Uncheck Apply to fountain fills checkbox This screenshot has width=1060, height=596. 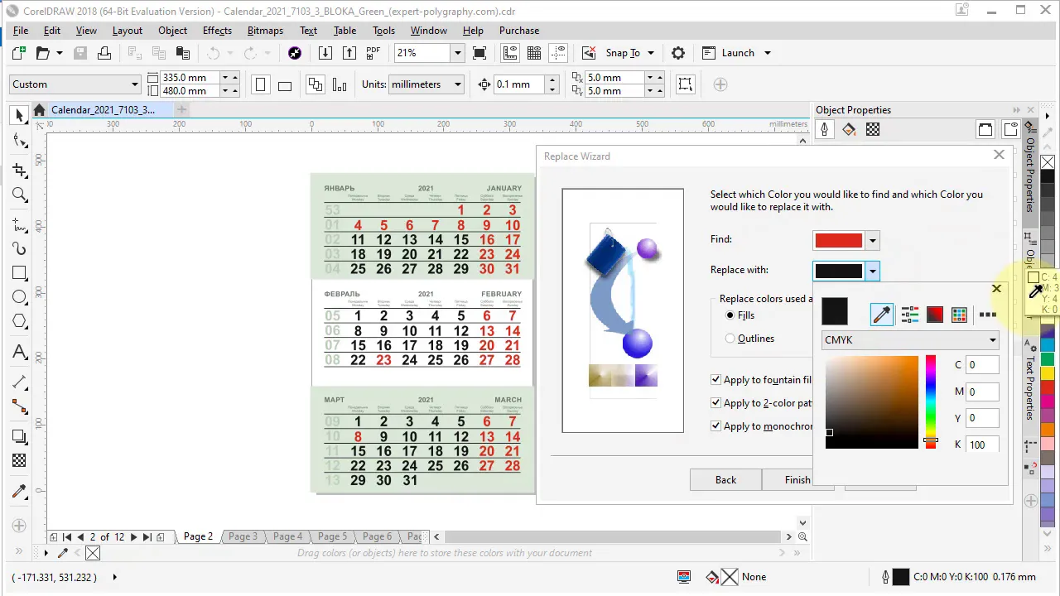pyautogui.click(x=716, y=380)
